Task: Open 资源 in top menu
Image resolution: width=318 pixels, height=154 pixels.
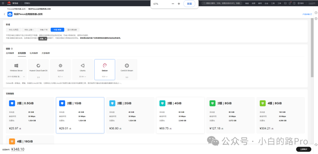Action: pos(254,3)
